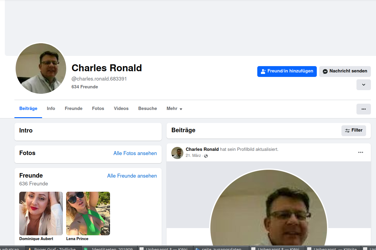Expand the chevron dropdown below Nachricht senden

[x=364, y=85]
